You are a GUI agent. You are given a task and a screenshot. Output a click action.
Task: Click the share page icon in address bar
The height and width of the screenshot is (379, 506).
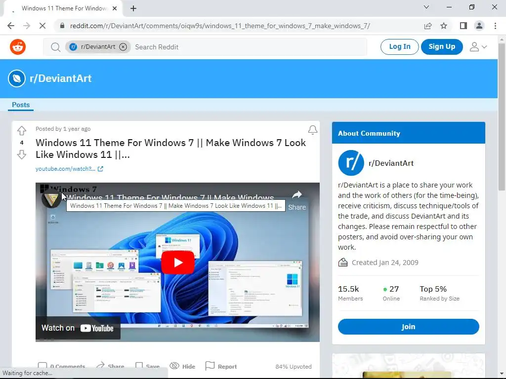point(428,26)
